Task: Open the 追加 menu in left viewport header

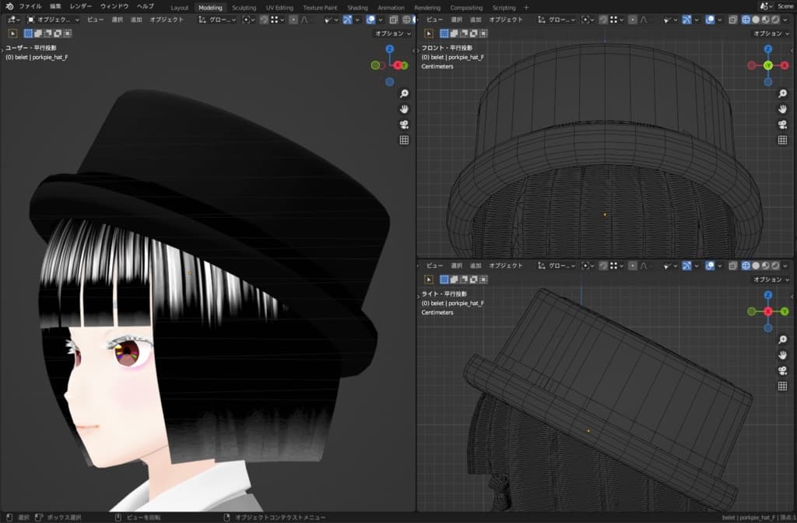Action: tap(136, 19)
